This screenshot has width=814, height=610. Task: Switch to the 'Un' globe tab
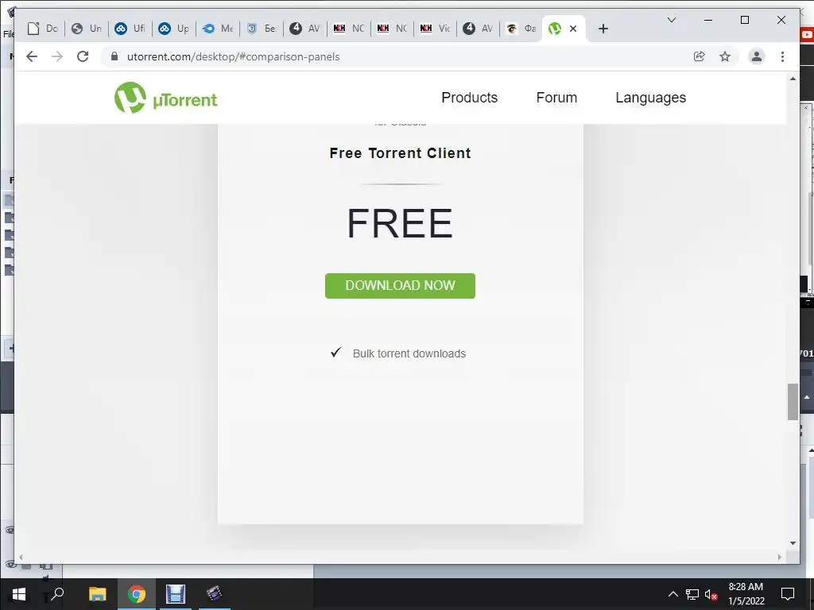click(x=86, y=29)
